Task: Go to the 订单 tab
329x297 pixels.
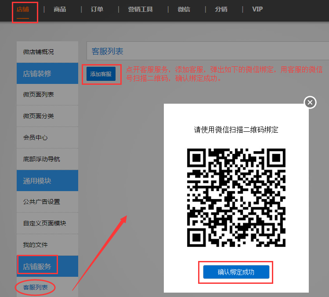Action: coord(97,9)
